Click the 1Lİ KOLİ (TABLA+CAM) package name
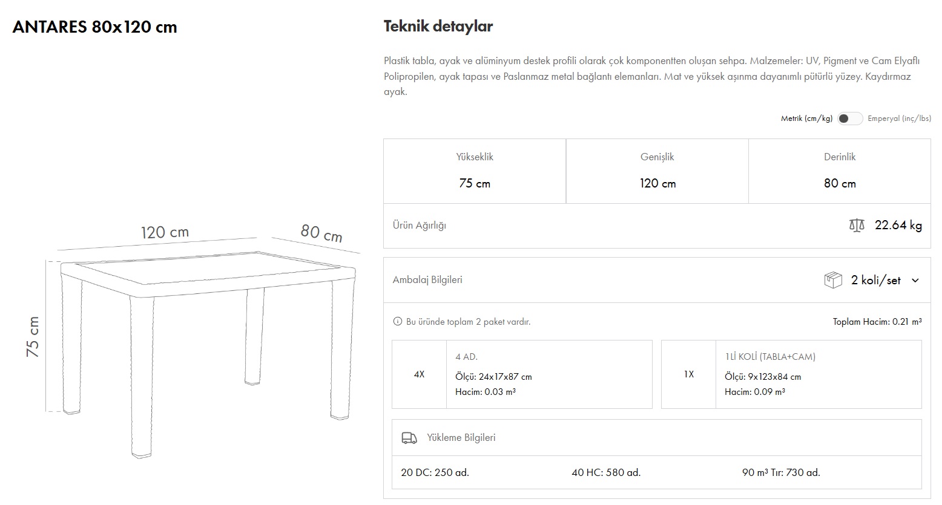Image resolution: width=942 pixels, height=505 pixels. click(x=770, y=357)
